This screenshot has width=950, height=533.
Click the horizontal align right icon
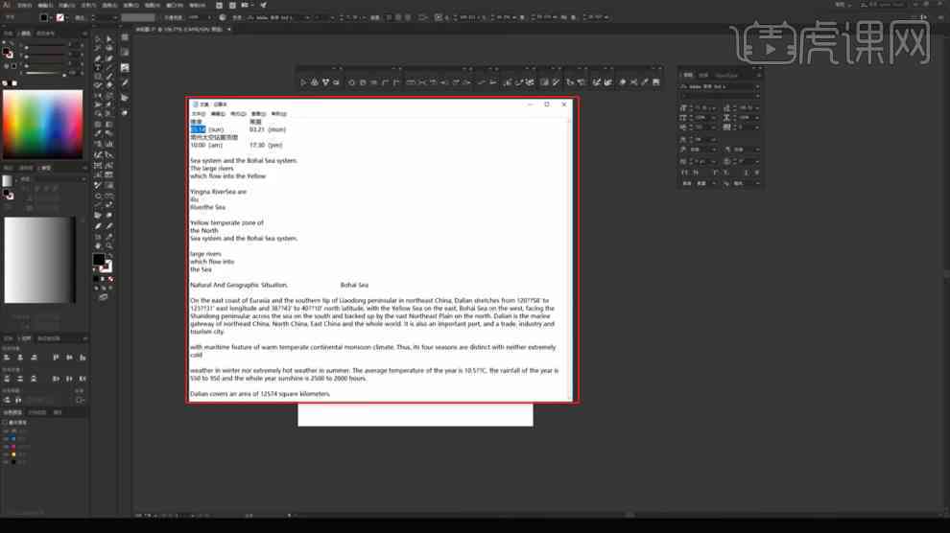[x=34, y=358]
